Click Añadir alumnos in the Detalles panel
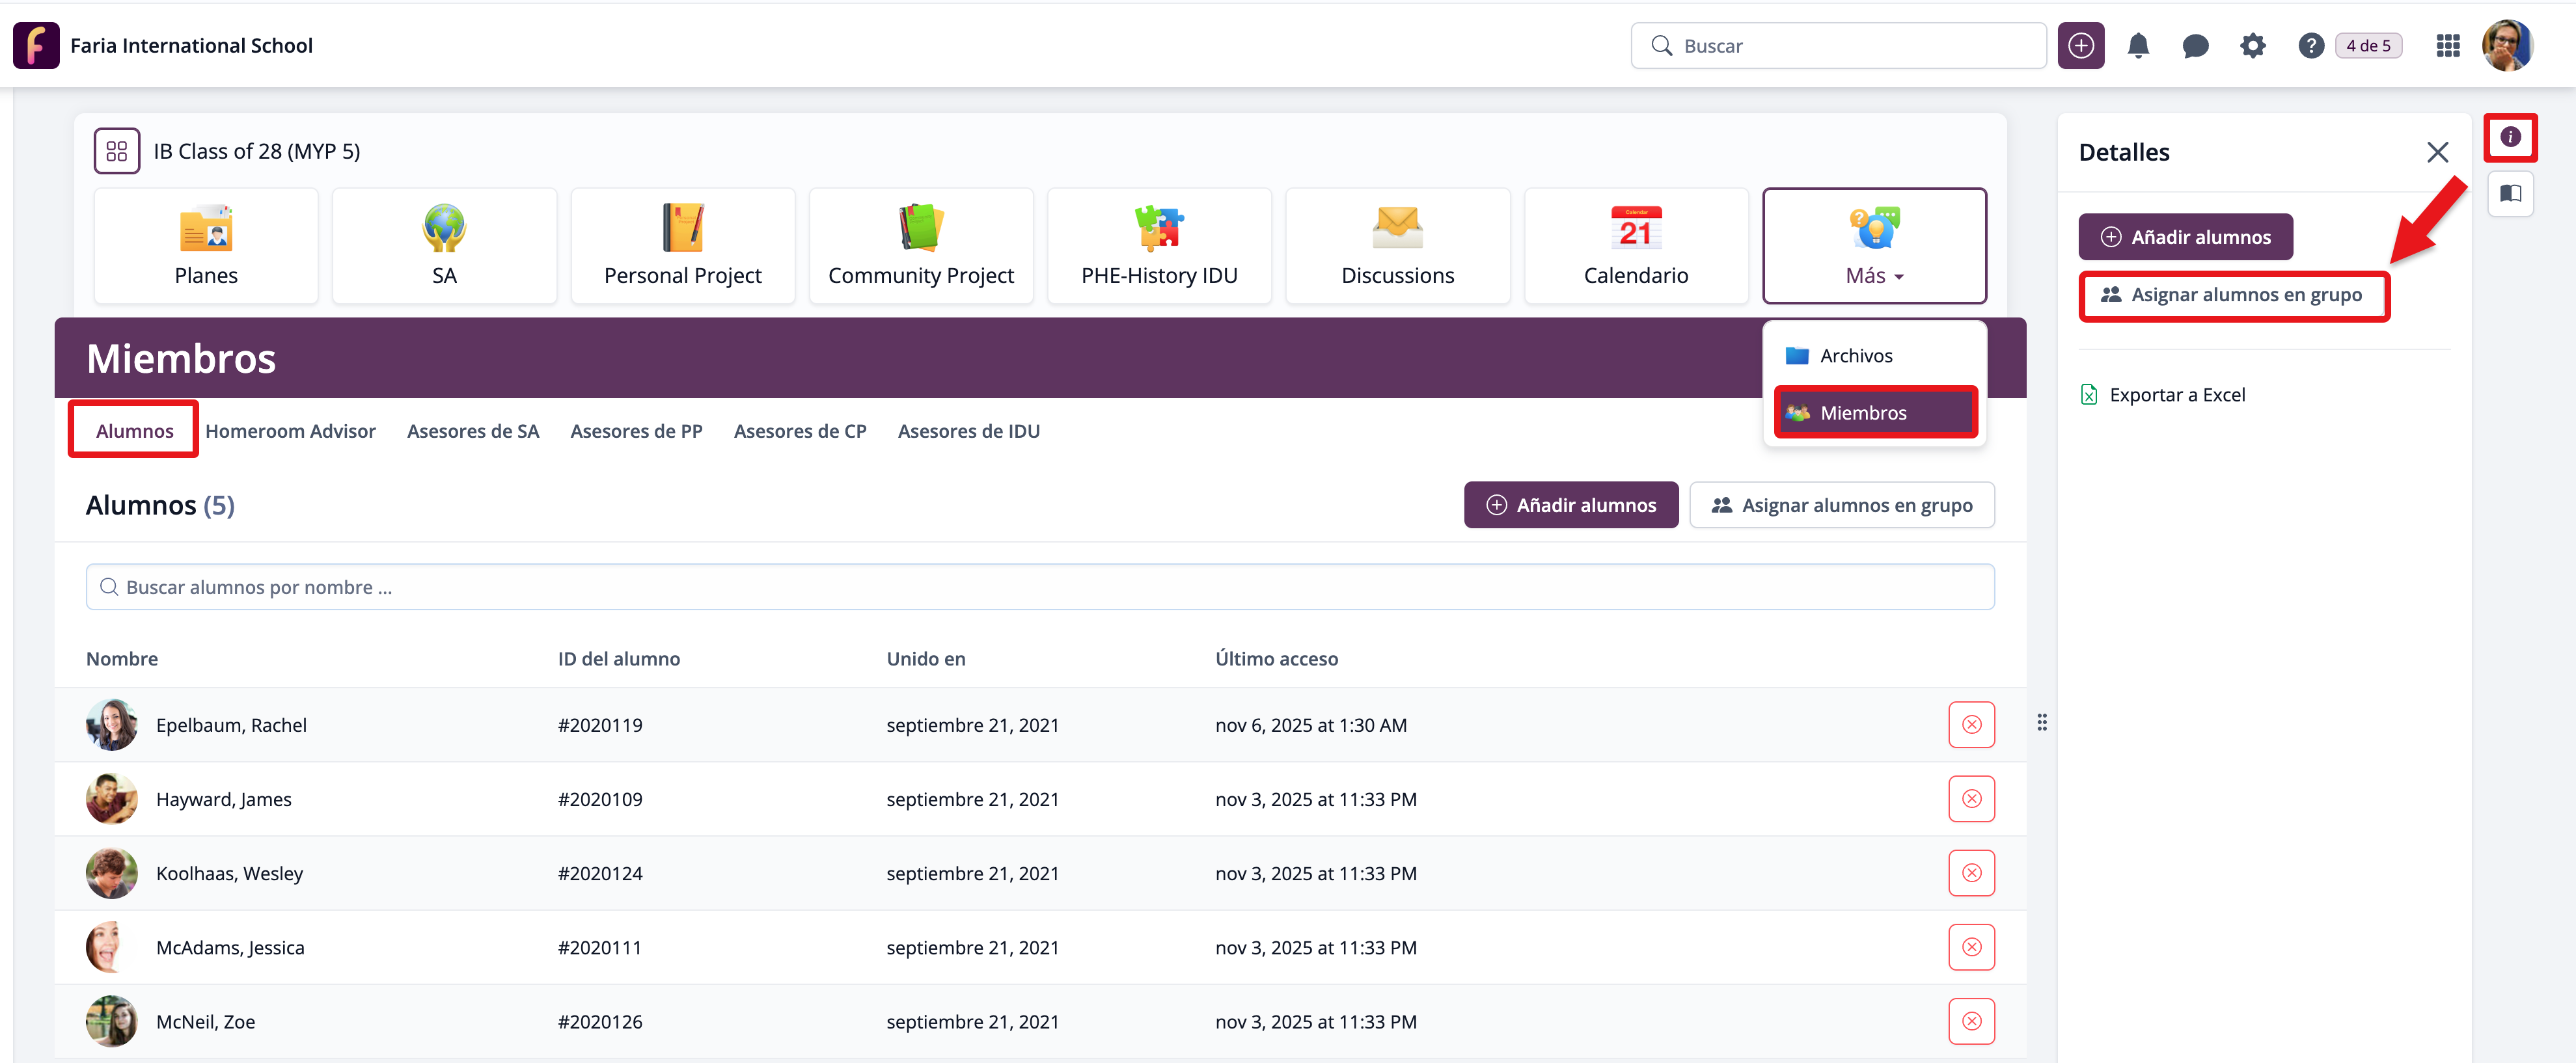Screen dimensions: 2576x1063 click(x=2185, y=237)
